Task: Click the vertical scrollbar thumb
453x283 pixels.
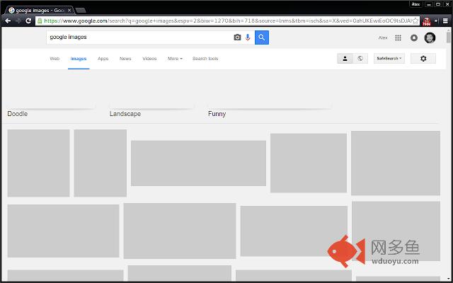Action: (x=448, y=37)
